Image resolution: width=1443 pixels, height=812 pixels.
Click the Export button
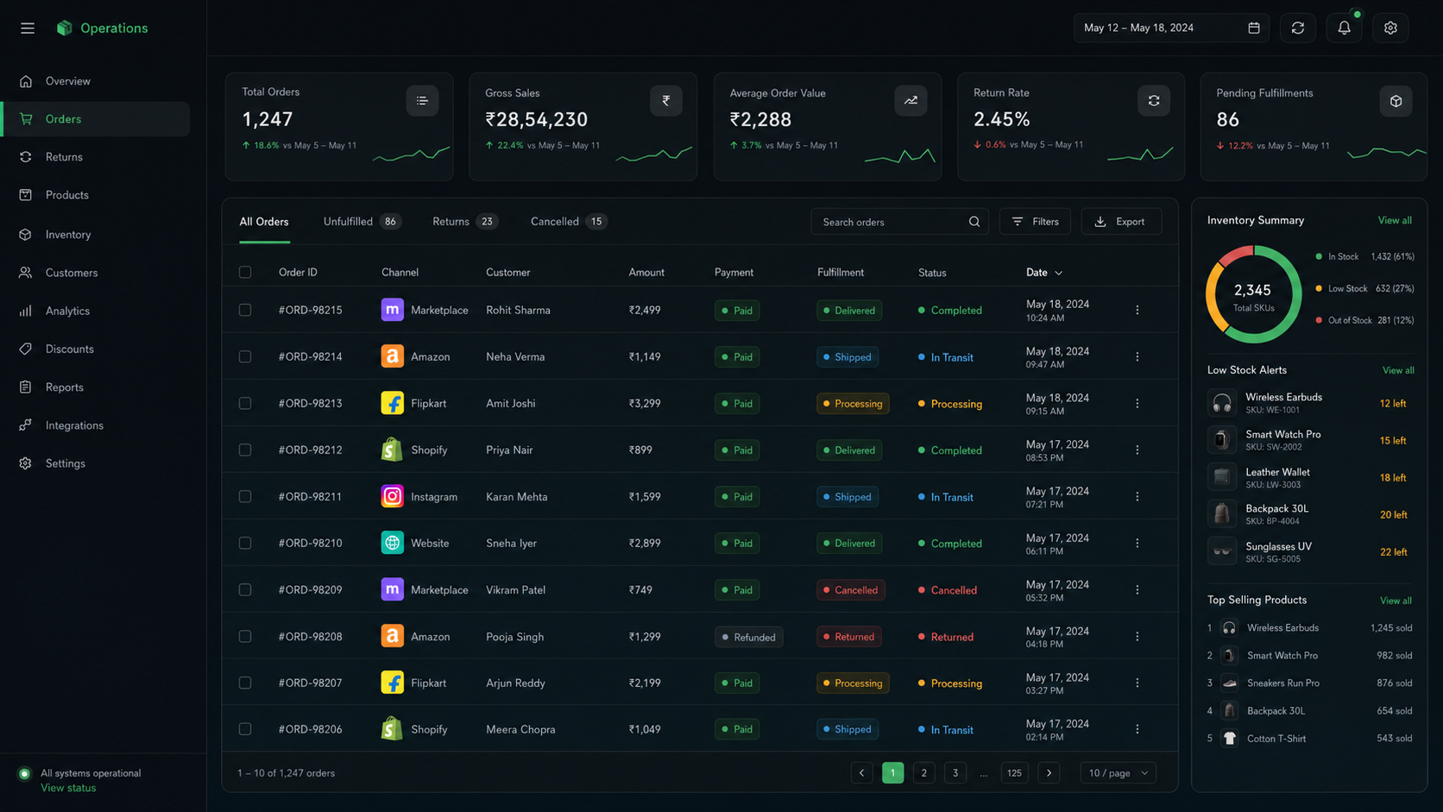(1121, 222)
